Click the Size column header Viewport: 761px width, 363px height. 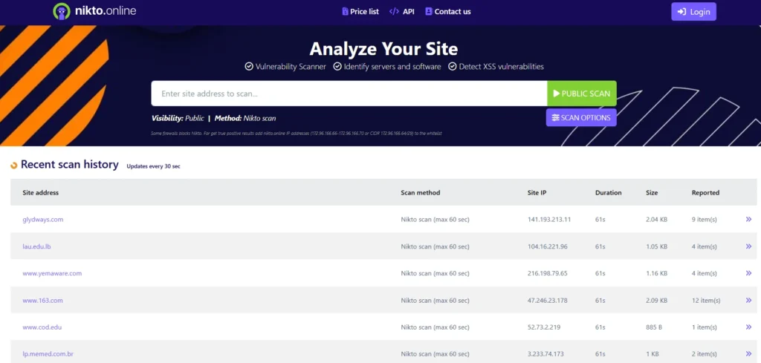point(652,192)
